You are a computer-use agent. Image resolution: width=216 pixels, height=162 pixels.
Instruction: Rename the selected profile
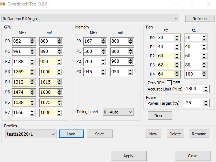(199, 134)
